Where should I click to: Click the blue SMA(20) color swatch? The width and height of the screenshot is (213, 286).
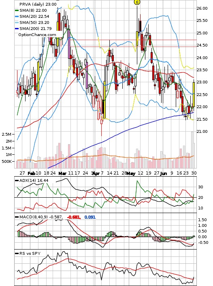pyautogui.click(x=17, y=17)
